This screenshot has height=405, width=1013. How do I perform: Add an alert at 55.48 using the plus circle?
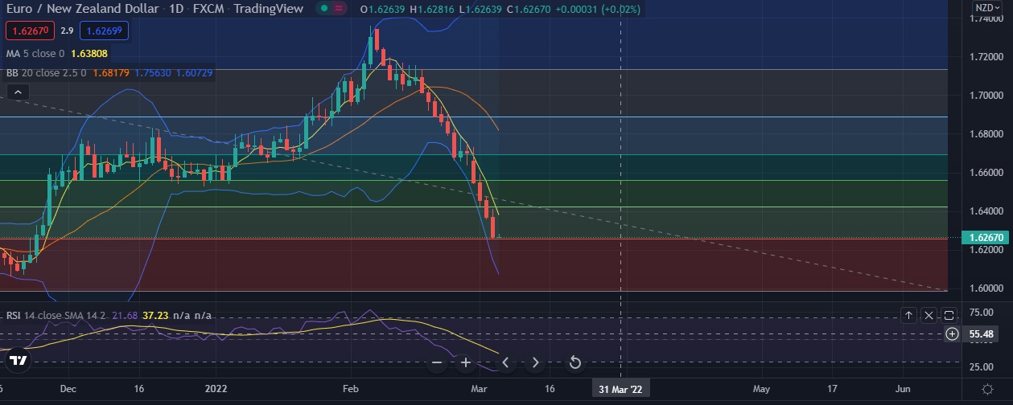[953, 333]
